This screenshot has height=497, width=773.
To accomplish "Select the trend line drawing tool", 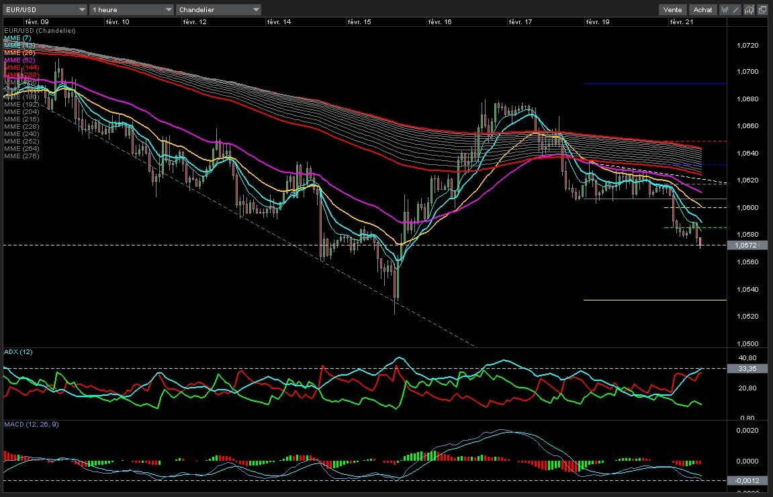I will [x=737, y=9].
